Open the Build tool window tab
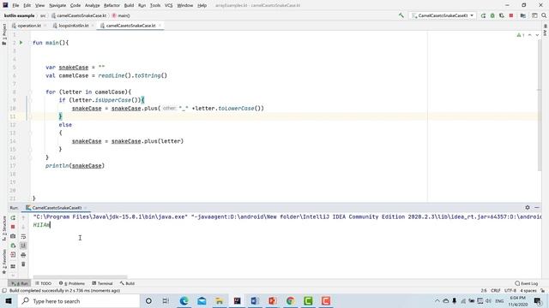The width and height of the screenshot is (549, 308). [127, 283]
